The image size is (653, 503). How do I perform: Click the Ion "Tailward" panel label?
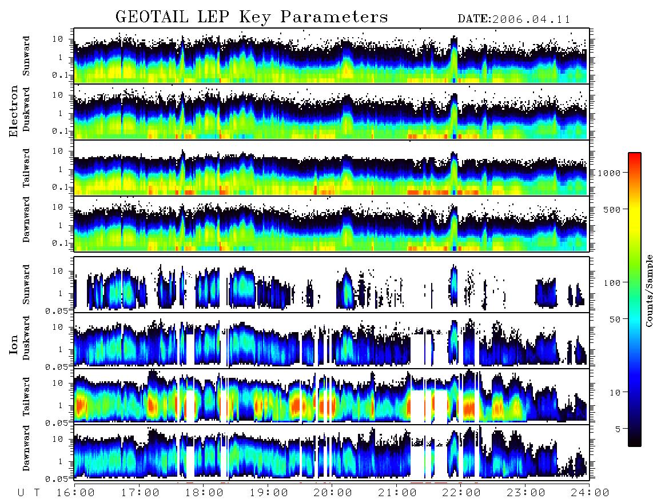[x=26, y=397]
